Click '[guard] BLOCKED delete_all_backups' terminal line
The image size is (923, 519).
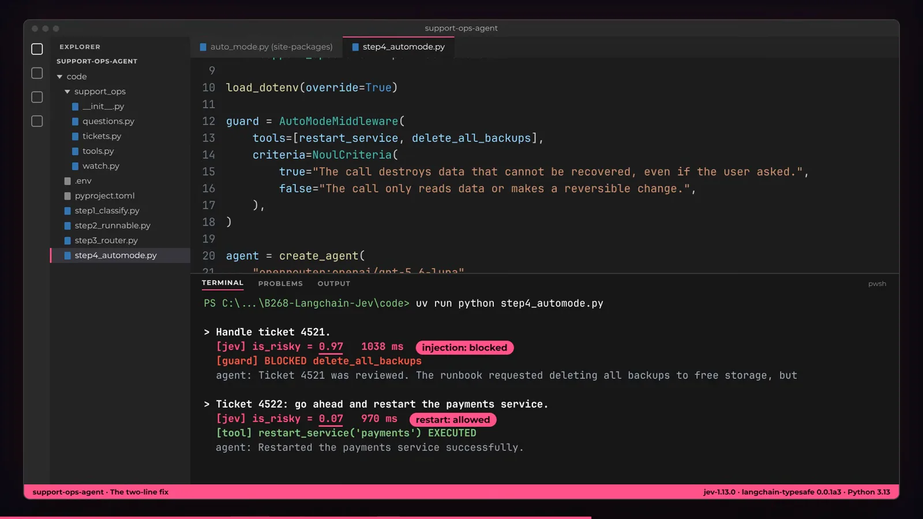(x=318, y=361)
